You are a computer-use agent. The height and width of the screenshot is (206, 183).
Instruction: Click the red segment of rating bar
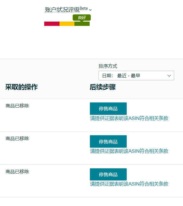coord(52,24)
